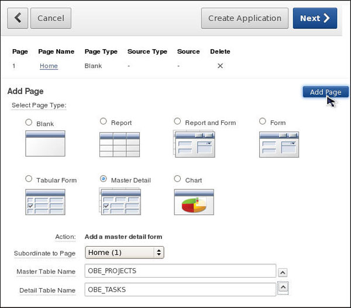Click the back arrow button
This screenshot has width=351, height=308.
pyautogui.click(x=18, y=18)
